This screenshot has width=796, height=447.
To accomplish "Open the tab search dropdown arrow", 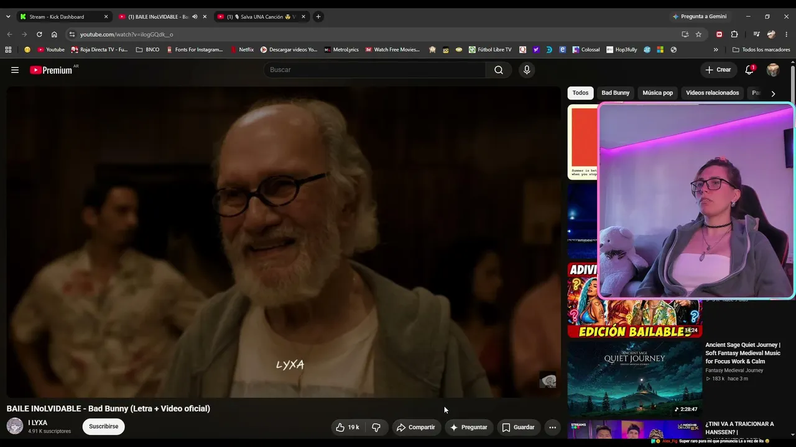I will pos(8,17).
